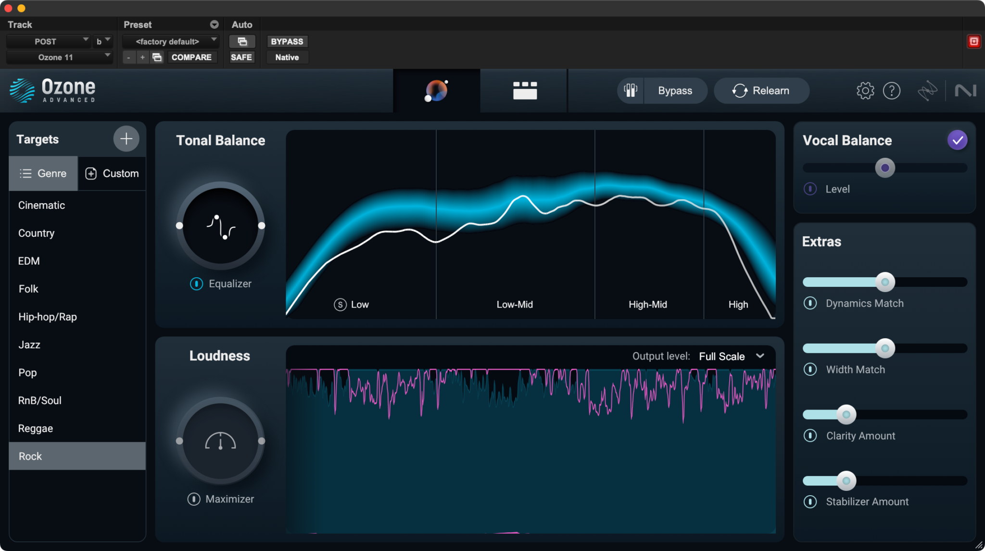Toggle Vocal Balance off with the checkmark

(957, 140)
